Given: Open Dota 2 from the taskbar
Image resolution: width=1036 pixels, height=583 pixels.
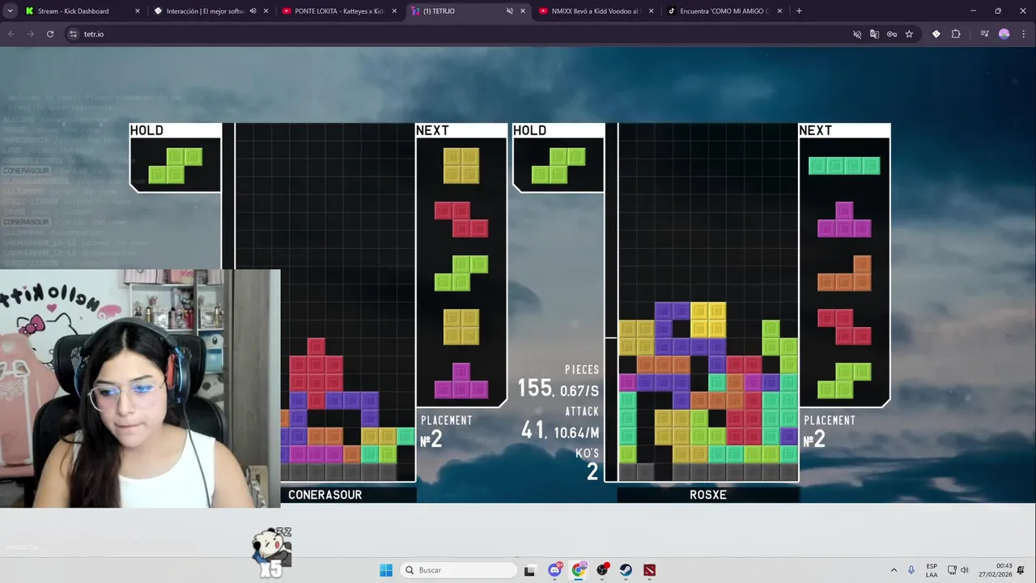Looking at the screenshot, I should pyautogui.click(x=650, y=570).
